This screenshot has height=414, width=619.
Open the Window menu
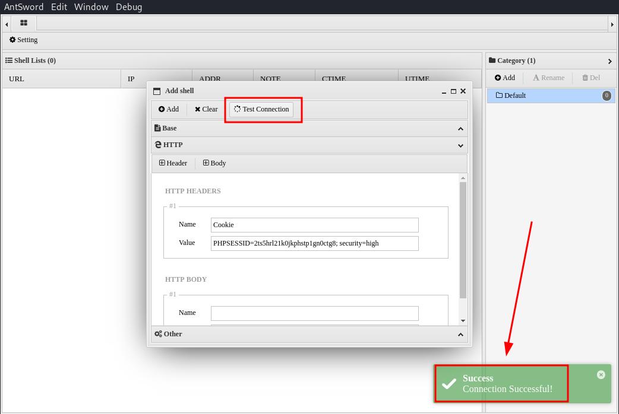91,7
